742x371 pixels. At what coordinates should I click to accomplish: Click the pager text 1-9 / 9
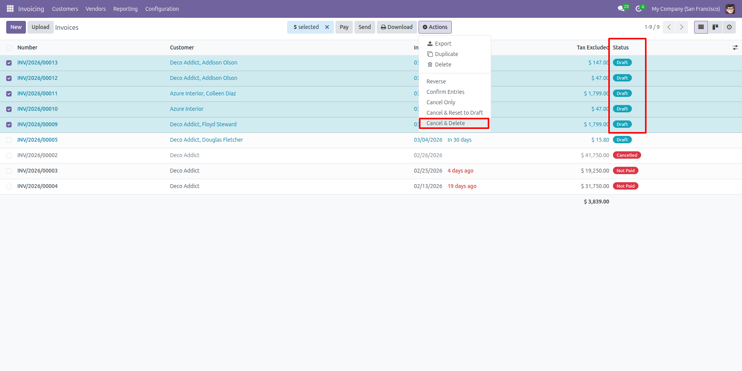point(652,27)
